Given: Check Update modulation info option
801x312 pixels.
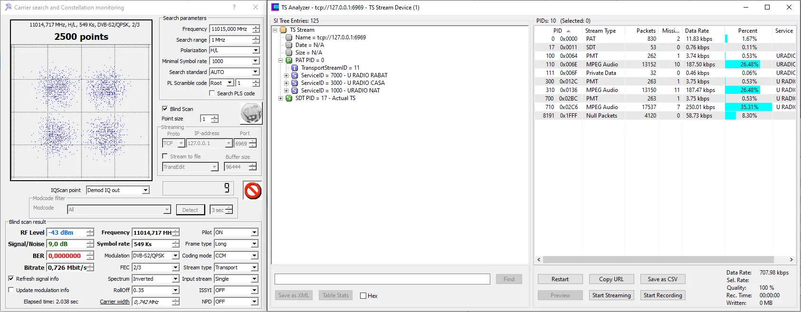Looking at the screenshot, I should pyautogui.click(x=11, y=290).
